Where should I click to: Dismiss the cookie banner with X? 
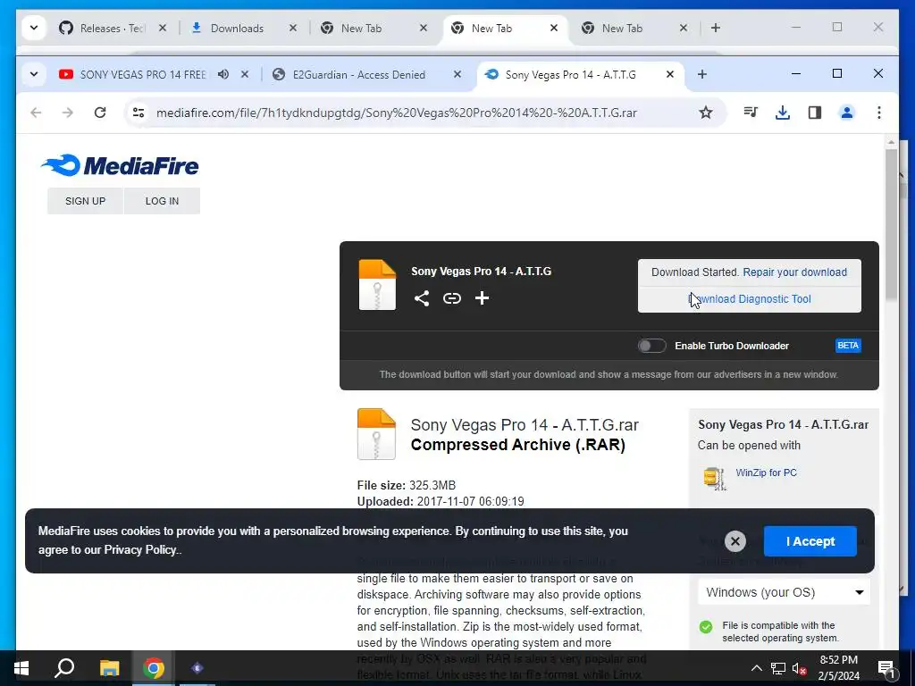(735, 541)
